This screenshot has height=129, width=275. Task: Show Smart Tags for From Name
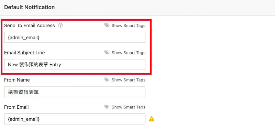(x=128, y=80)
